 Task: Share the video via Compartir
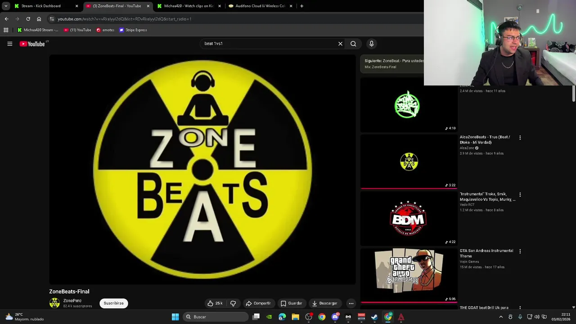pos(258,303)
